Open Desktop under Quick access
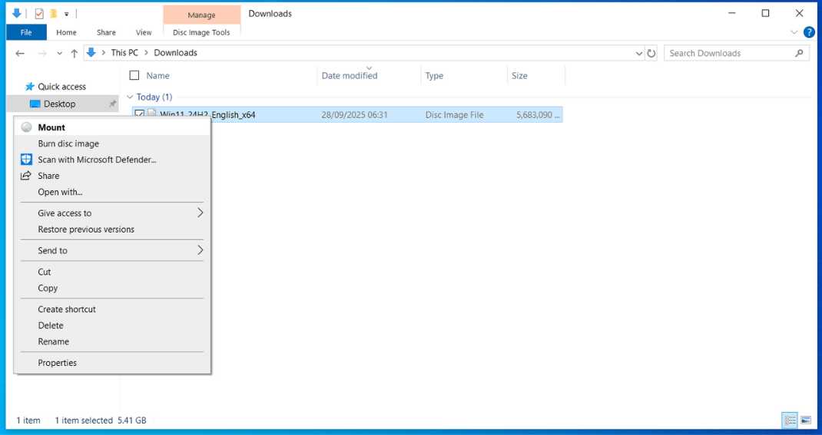This screenshot has height=435, width=822. 59,104
